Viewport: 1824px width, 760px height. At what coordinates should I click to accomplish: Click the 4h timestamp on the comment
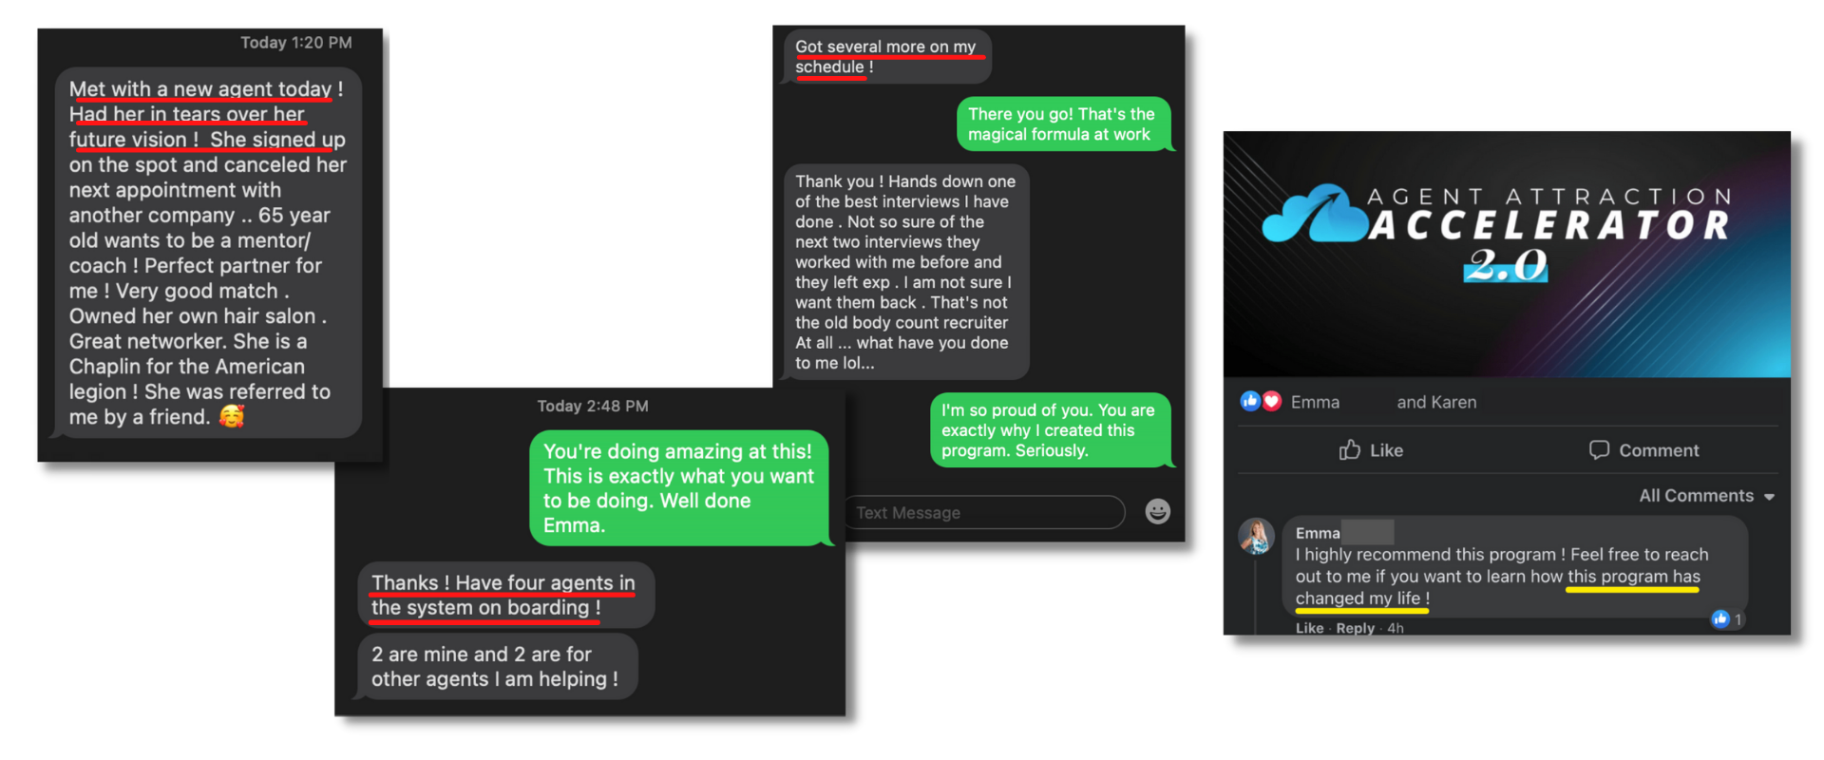pyautogui.click(x=1396, y=628)
